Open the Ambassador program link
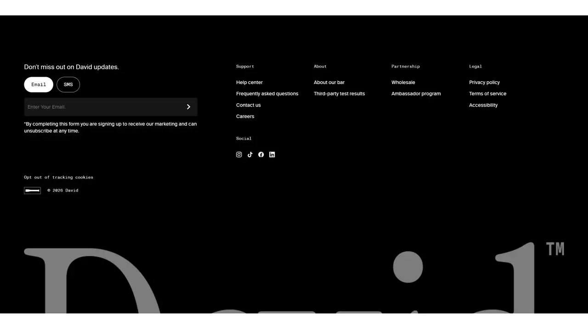Viewport: 588px width, 321px height. click(416, 94)
